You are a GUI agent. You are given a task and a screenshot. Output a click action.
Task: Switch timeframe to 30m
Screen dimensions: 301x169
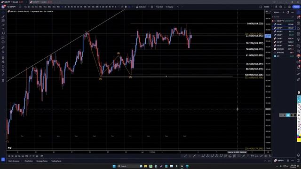49,7
